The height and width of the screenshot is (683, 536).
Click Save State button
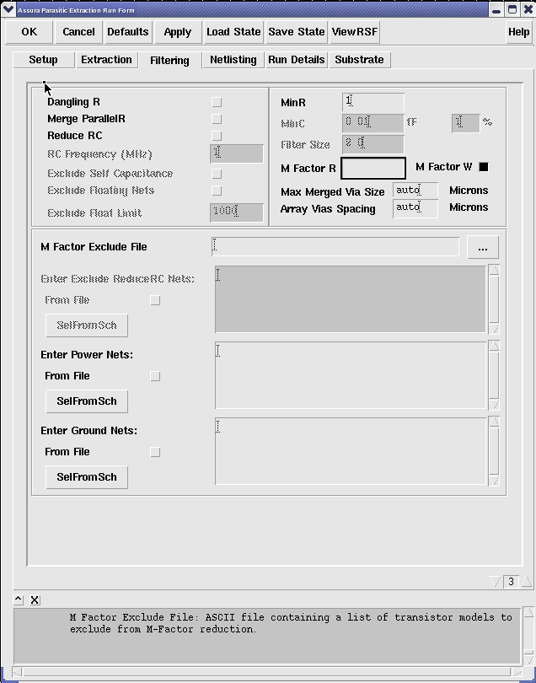297,32
